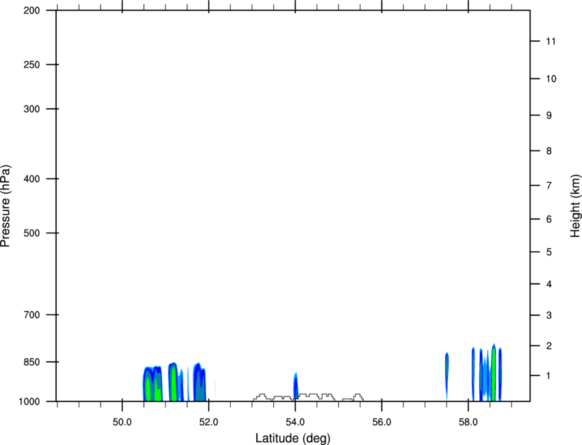Click the 400 pressure tick label

point(31,179)
